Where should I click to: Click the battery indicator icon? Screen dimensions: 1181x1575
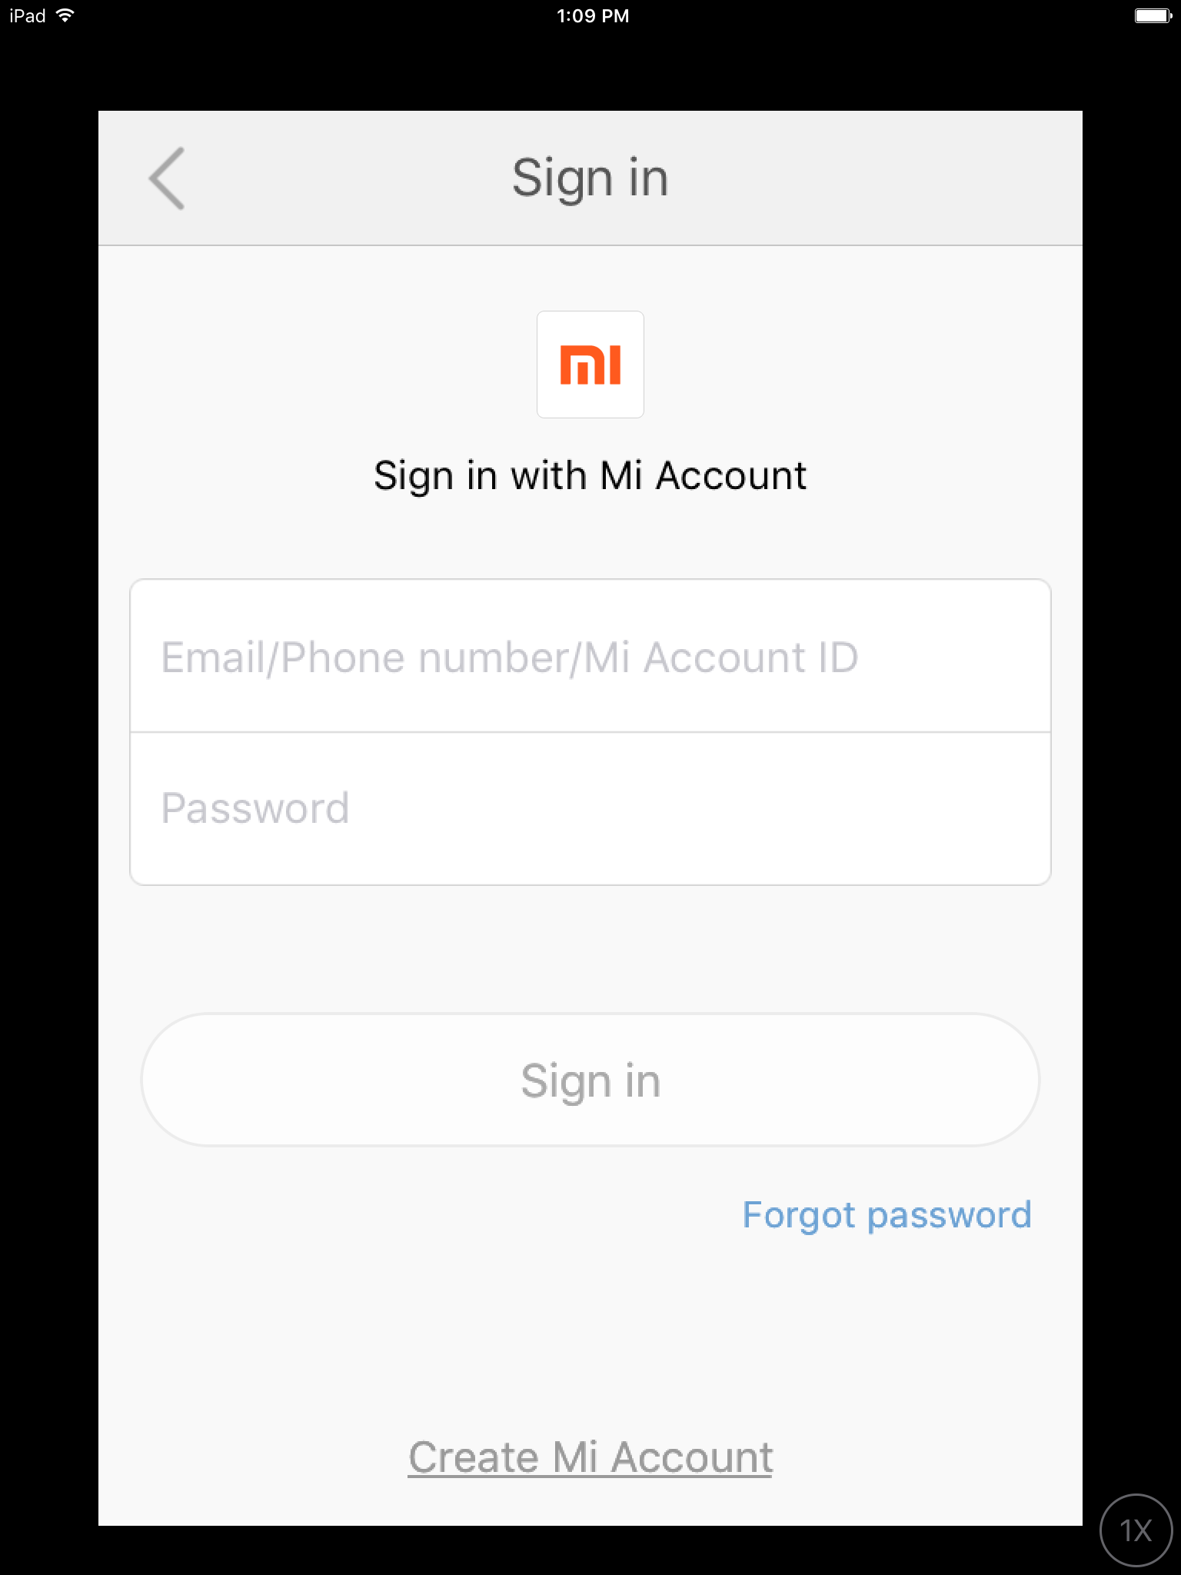point(1153,15)
